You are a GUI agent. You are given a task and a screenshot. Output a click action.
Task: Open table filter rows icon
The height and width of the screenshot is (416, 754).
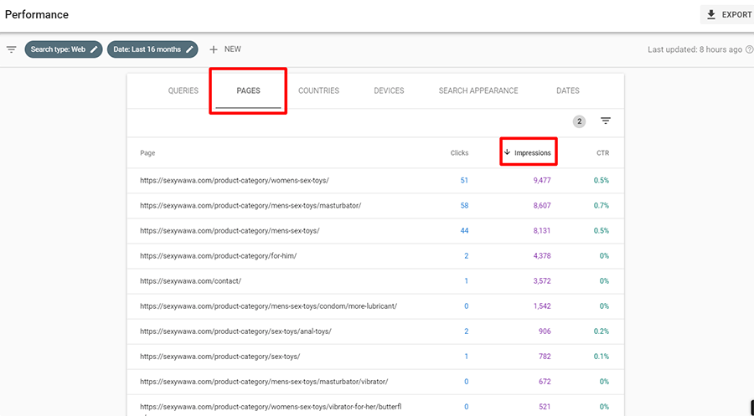coord(606,121)
